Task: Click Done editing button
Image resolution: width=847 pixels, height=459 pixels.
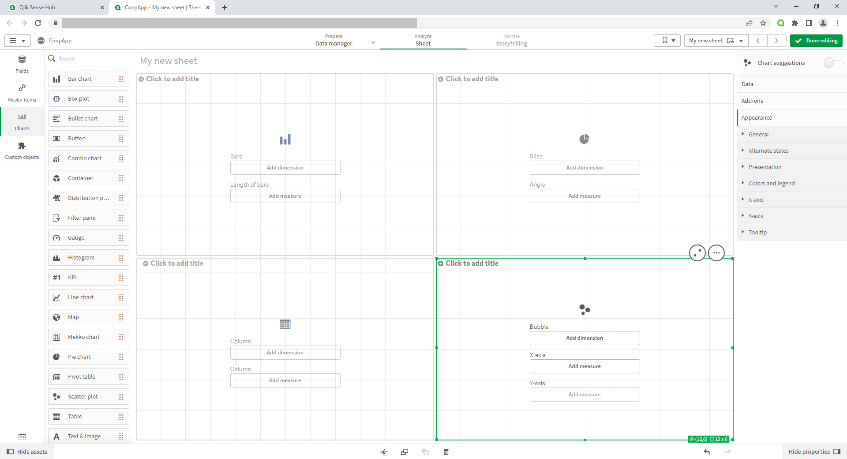Action: [x=816, y=41]
